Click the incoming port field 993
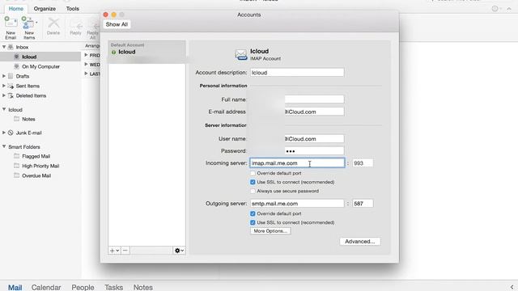 [x=363, y=163]
